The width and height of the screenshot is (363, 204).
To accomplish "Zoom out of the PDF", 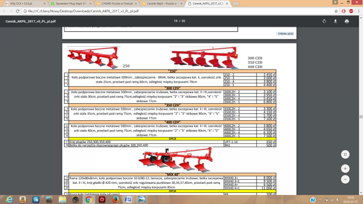I will tap(345, 179).
